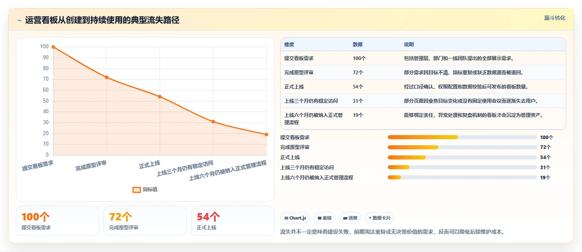
Task: Click the chart data point at 31
Action: click(x=213, y=122)
